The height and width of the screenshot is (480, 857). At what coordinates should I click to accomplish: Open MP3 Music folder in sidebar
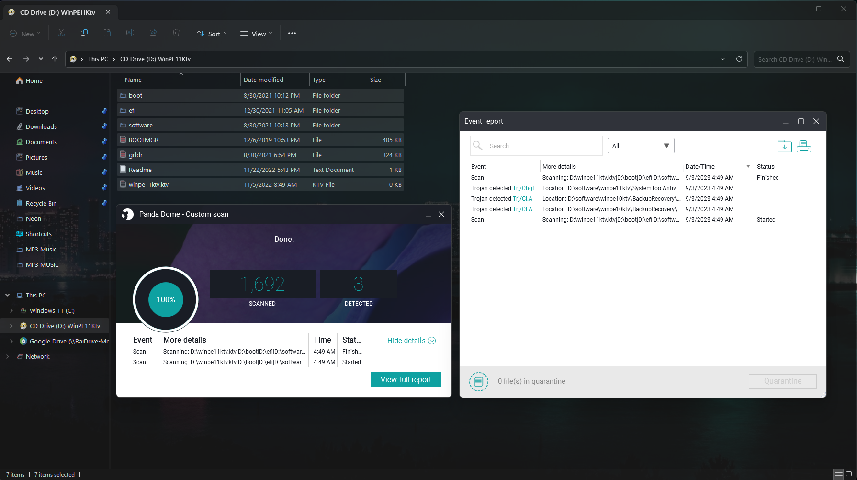(x=41, y=249)
